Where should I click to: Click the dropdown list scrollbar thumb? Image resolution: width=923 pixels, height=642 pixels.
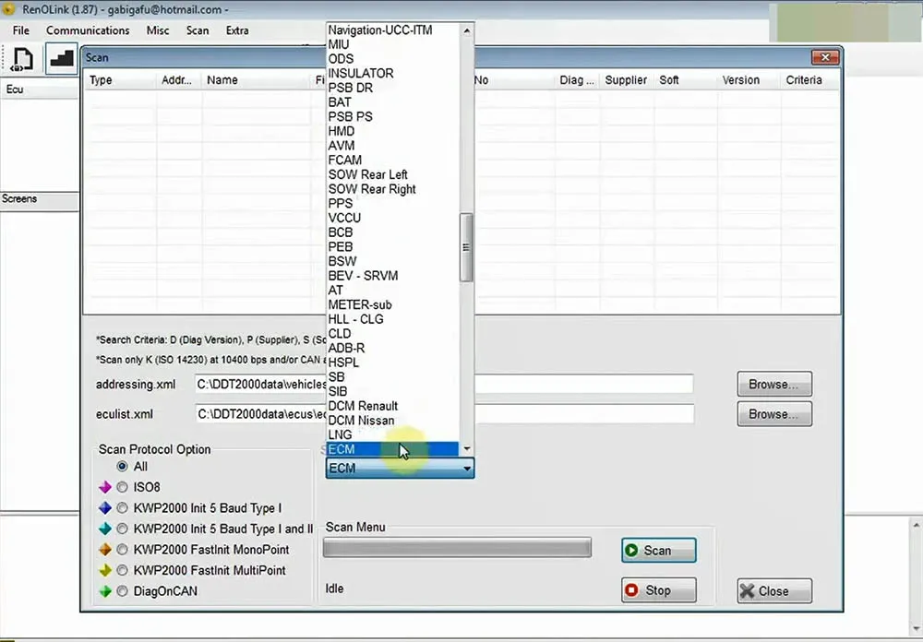click(466, 247)
